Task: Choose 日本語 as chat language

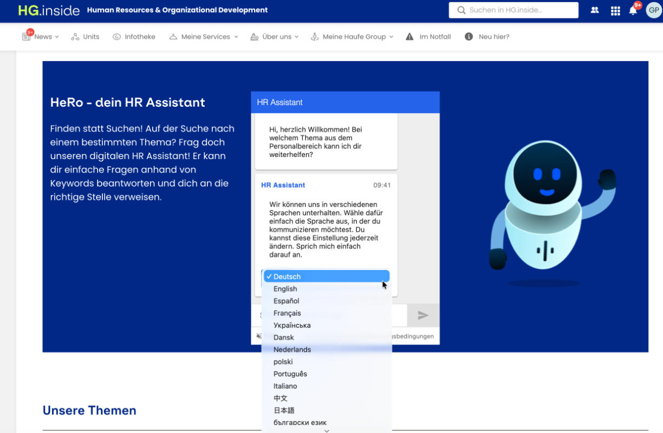Action: [x=327, y=411]
